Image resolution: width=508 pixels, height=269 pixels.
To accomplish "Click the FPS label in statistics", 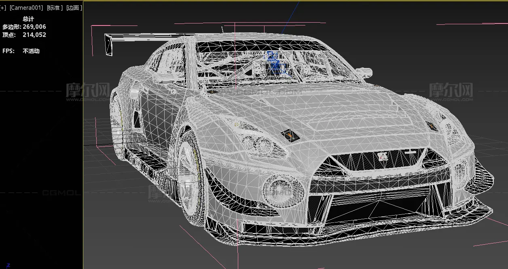I will tap(8, 51).
